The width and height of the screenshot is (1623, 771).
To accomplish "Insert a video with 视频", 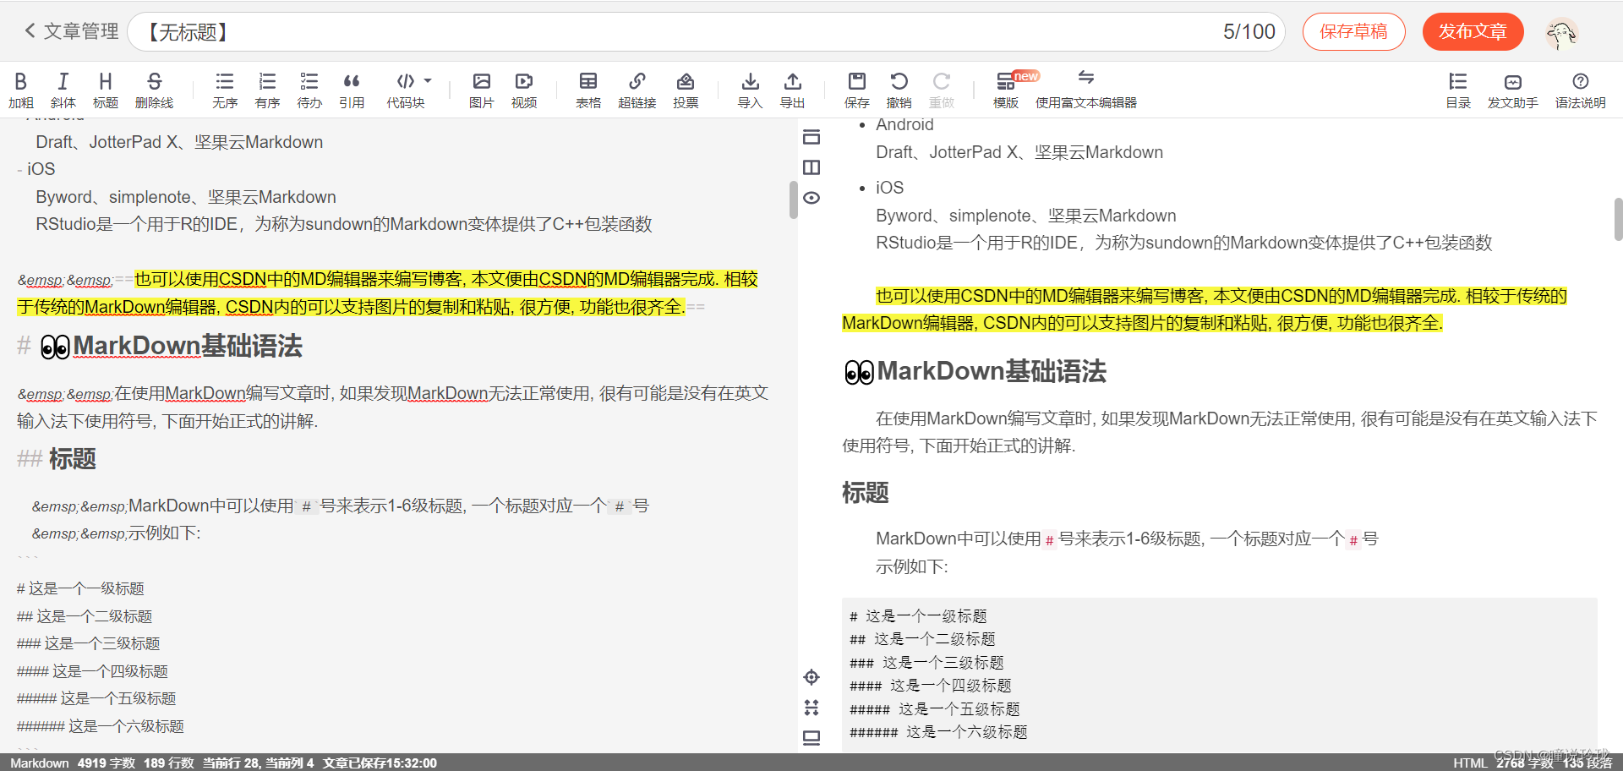I will click(x=524, y=90).
